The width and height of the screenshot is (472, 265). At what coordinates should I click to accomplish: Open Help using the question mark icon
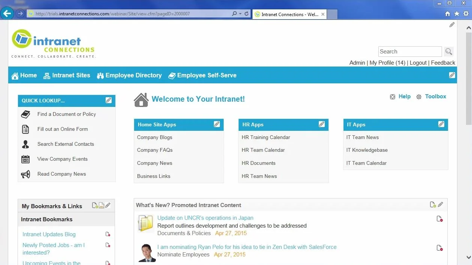pos(392,96)
